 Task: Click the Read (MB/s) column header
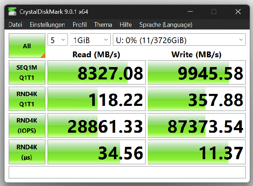(x=96, y=54)
